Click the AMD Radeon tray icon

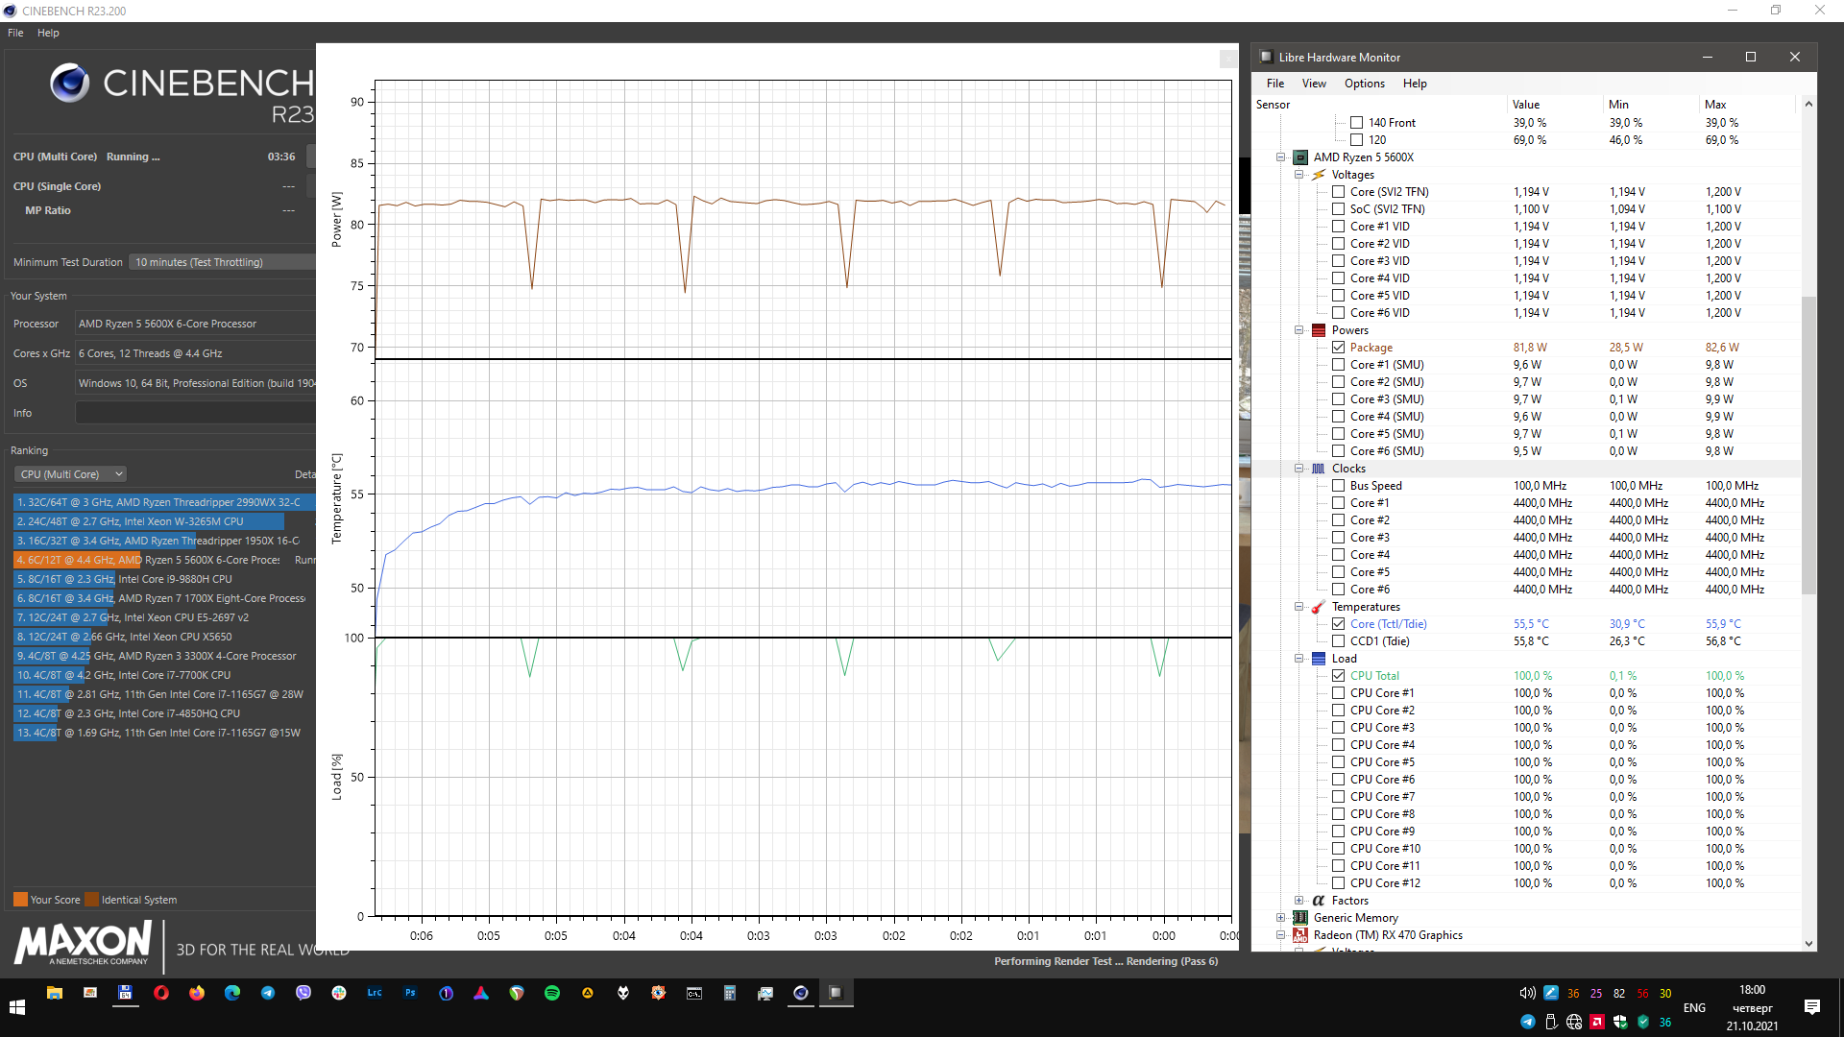point(1597,1022)
